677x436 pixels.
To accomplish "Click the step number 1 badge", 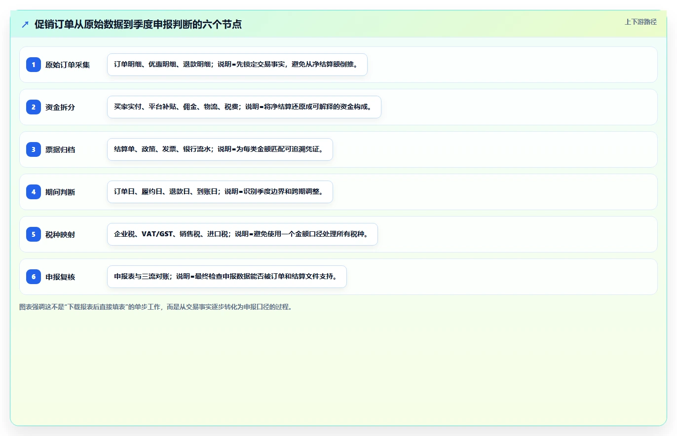I will pyautogui.click(x=34, y=65).
